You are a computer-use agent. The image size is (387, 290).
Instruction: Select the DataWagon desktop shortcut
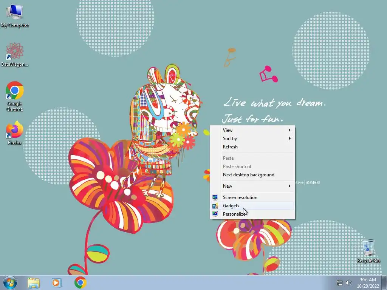(x=15, y=54)
